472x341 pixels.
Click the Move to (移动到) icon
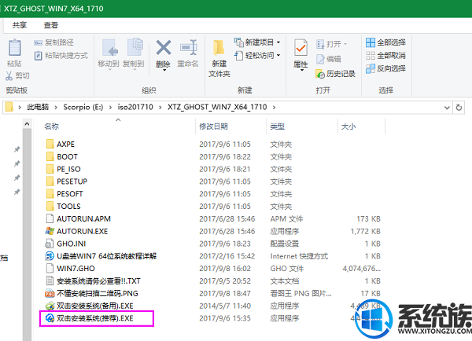pyautogui.click(x=109, y=48)
